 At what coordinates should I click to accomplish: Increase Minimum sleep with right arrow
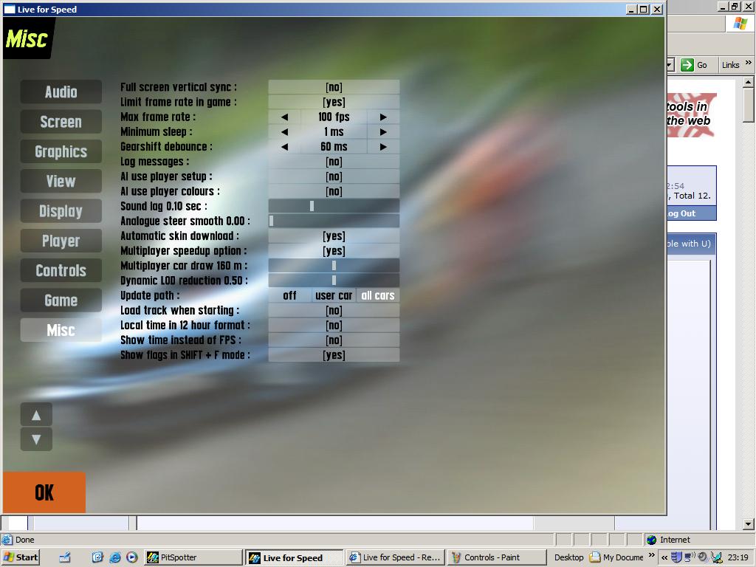pyautogui.click(x=383, y=132)
